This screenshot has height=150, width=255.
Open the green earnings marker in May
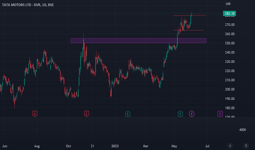point(180,114)
